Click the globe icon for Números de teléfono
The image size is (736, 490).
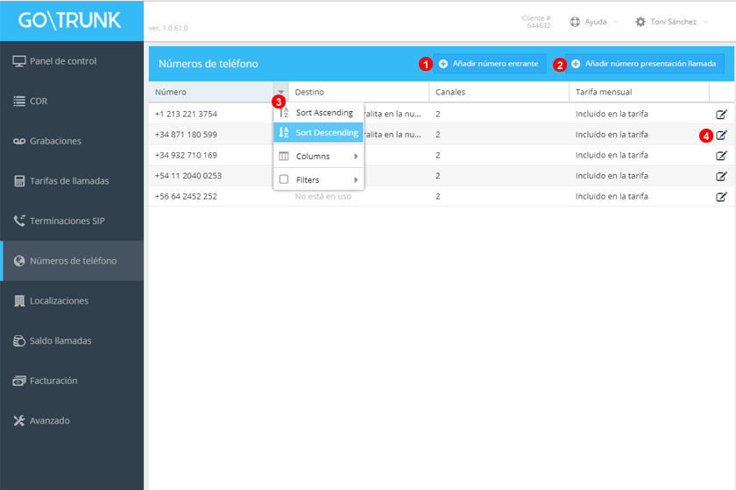pos(19,261)
